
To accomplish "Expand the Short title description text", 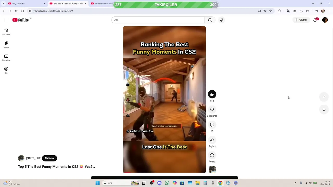I will tap(56, 167).
